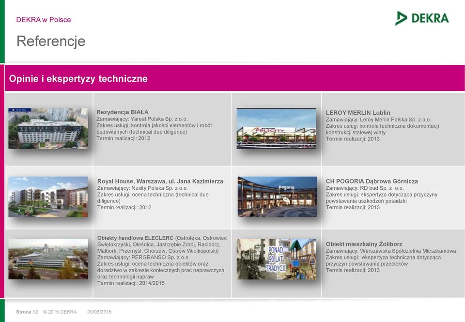Select the Royal House apartments photo
465x322 pixels.
(x=48, y=197)
